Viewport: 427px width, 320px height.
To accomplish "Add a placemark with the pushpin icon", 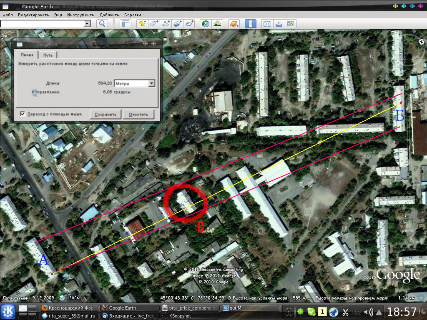I will [x=142, y=24].
